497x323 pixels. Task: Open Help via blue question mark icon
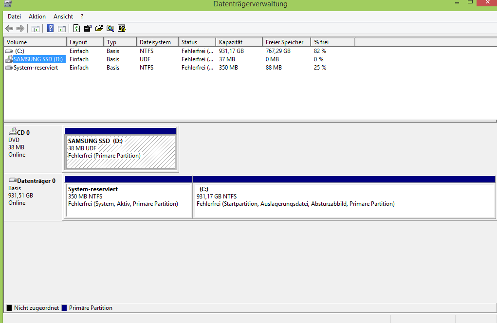(51, 28)
